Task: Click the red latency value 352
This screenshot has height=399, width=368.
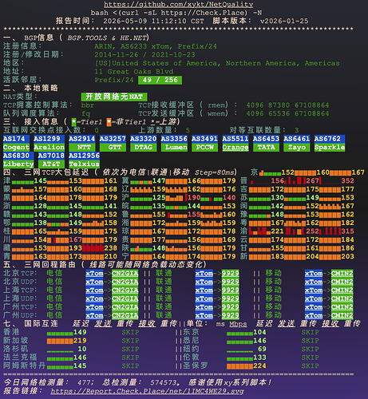Action: (x=348, y=181)
